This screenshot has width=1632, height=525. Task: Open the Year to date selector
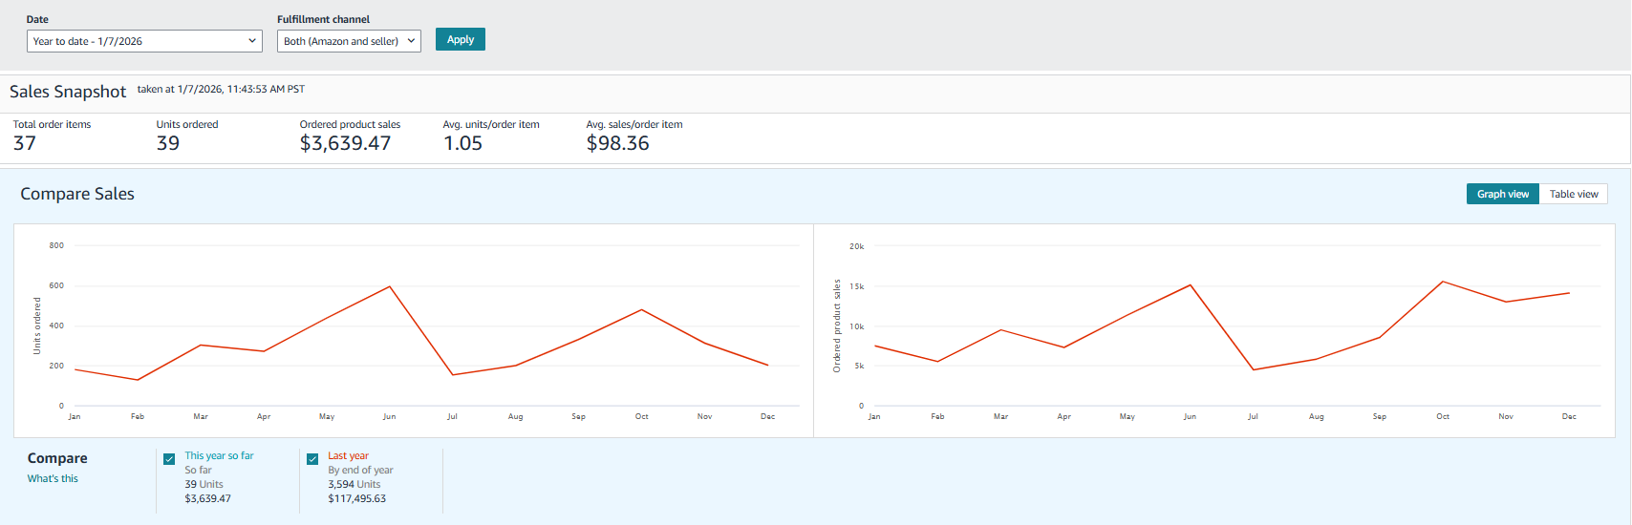[143, 41]
